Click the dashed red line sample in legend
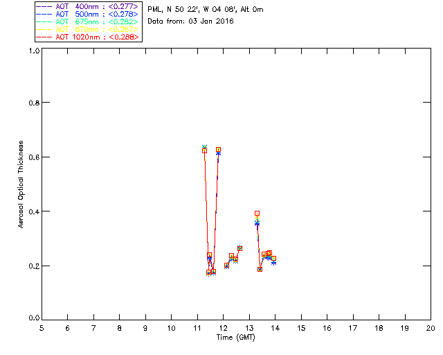Screen dimensions: 443x355 point(44,37)
